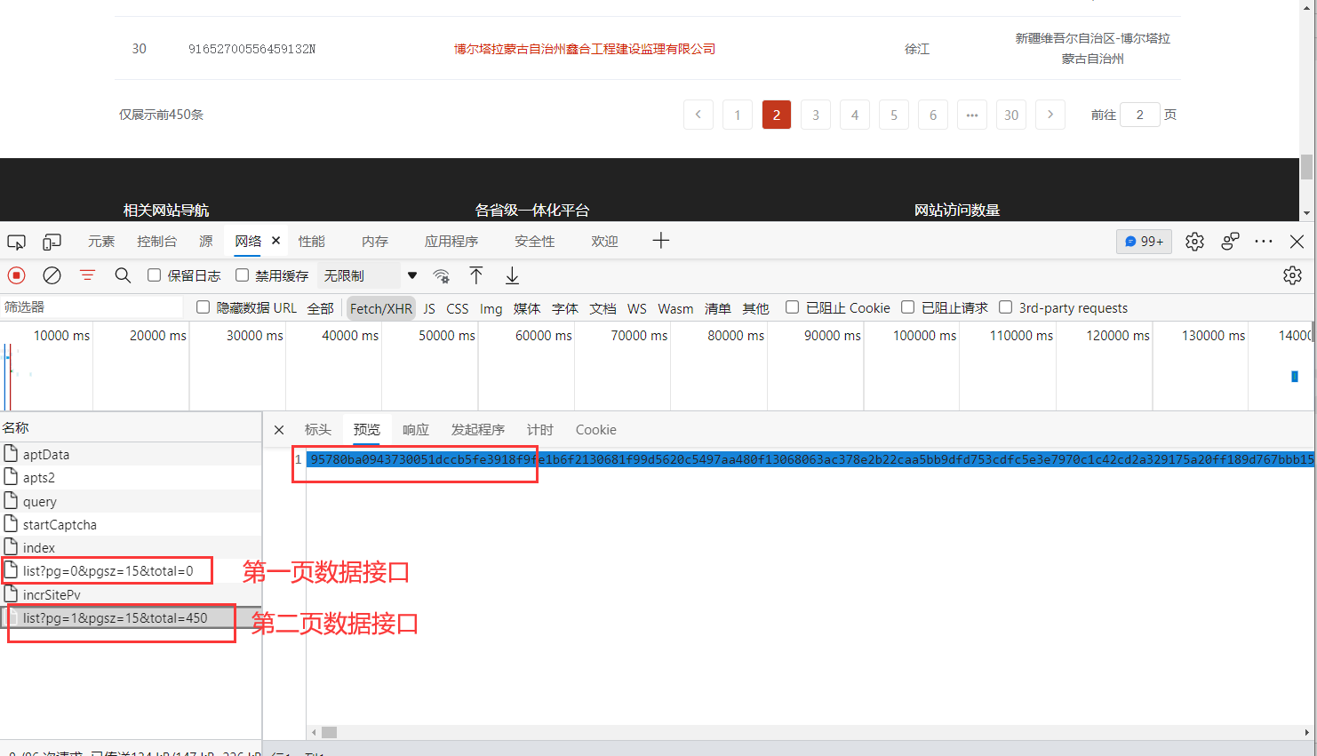
Task: Expand the pagination ellipsis
Action: (x=972, y=115)
